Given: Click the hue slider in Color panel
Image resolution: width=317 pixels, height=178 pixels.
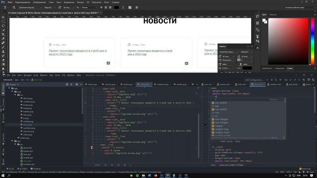Looking at the screenshot, I should pyautogui.click(x=313, y=42).
